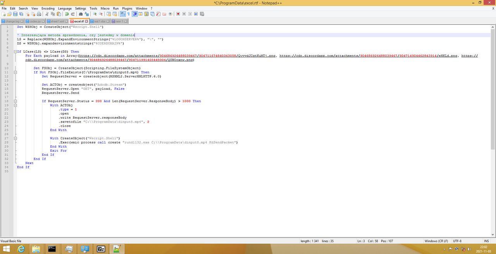
Task: Click the vertical scrollbar thumb
Action: tap(493, 89)
